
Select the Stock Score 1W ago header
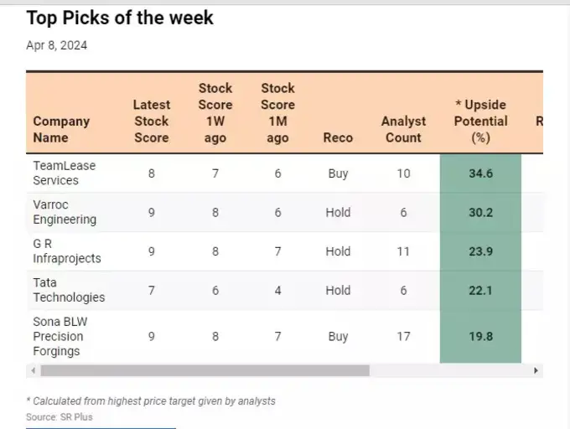215,113
